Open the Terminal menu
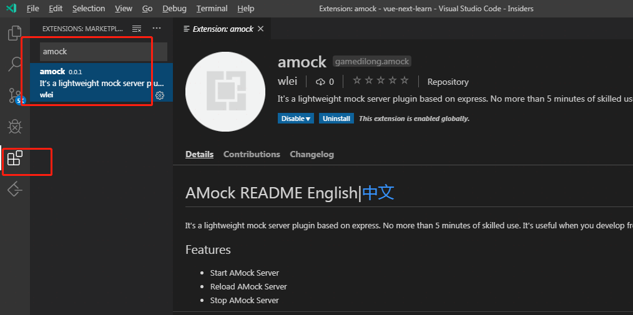The height and width of the screenshot is (315, 633). 212,9
